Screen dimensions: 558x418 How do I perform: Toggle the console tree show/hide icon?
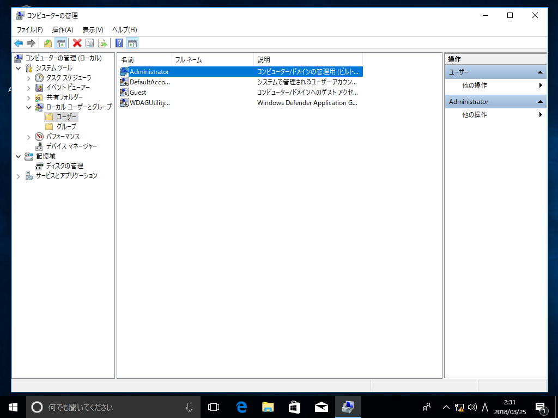(x=60, y=43)
